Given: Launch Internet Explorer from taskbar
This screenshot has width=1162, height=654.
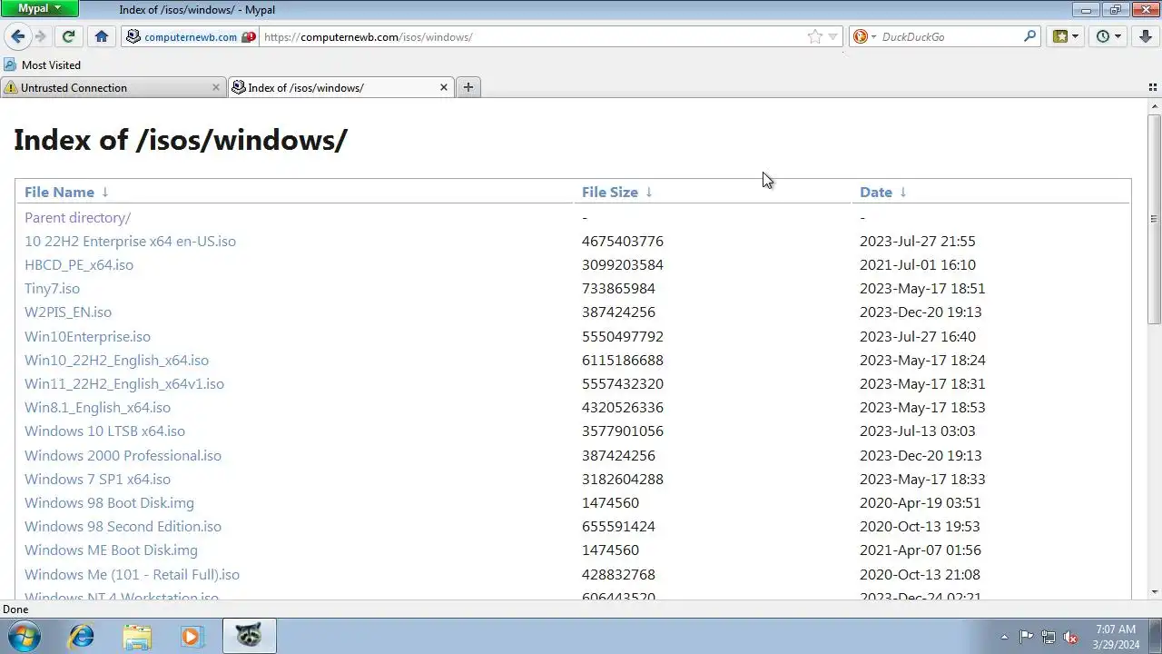Looking at the screenshot, I should click(x=82, y=636).
